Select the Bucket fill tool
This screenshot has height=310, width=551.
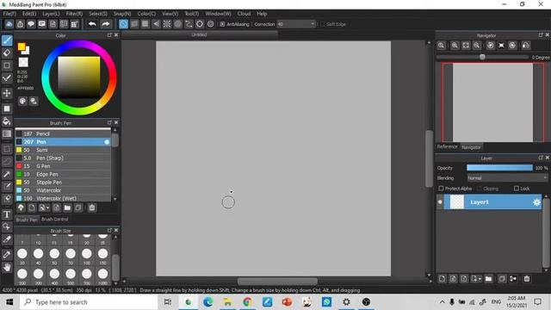click(7, 121)
